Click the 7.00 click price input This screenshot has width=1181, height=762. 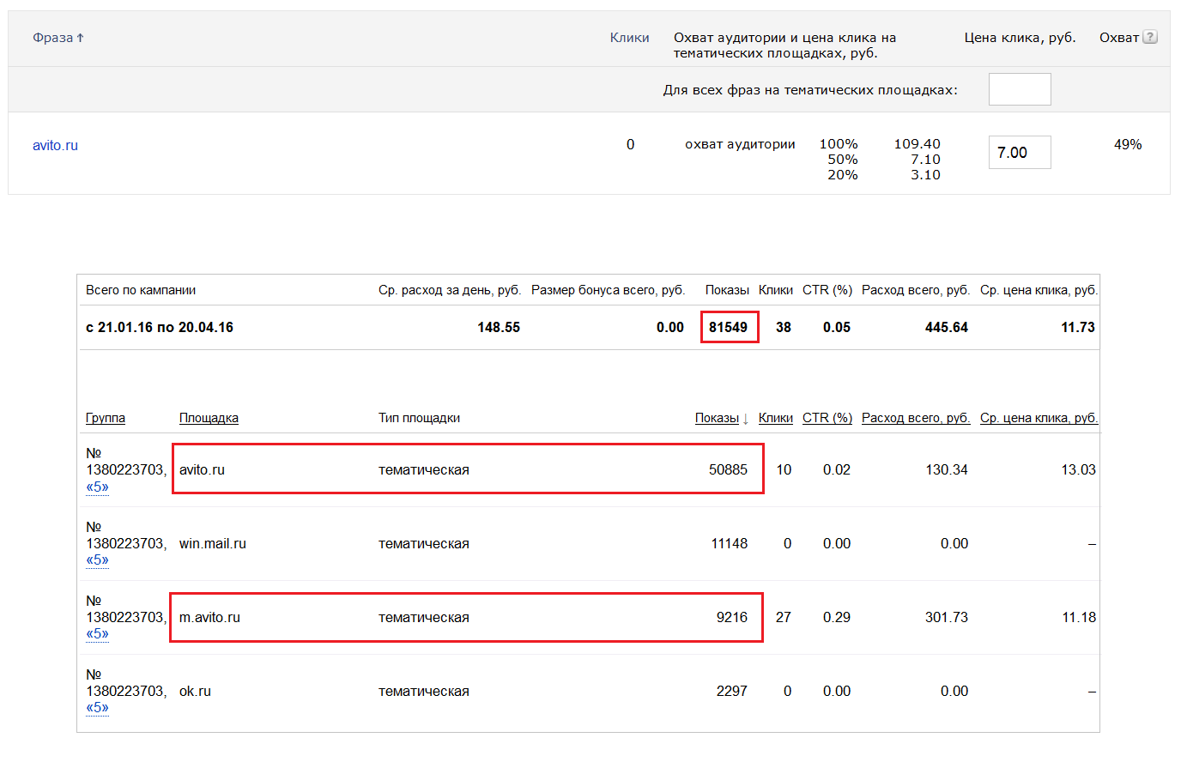(1019, 153)
